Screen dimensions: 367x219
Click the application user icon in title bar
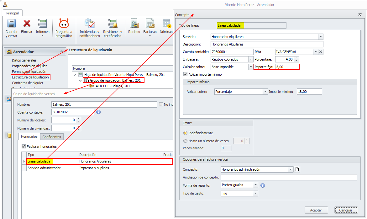pos(5,4)
